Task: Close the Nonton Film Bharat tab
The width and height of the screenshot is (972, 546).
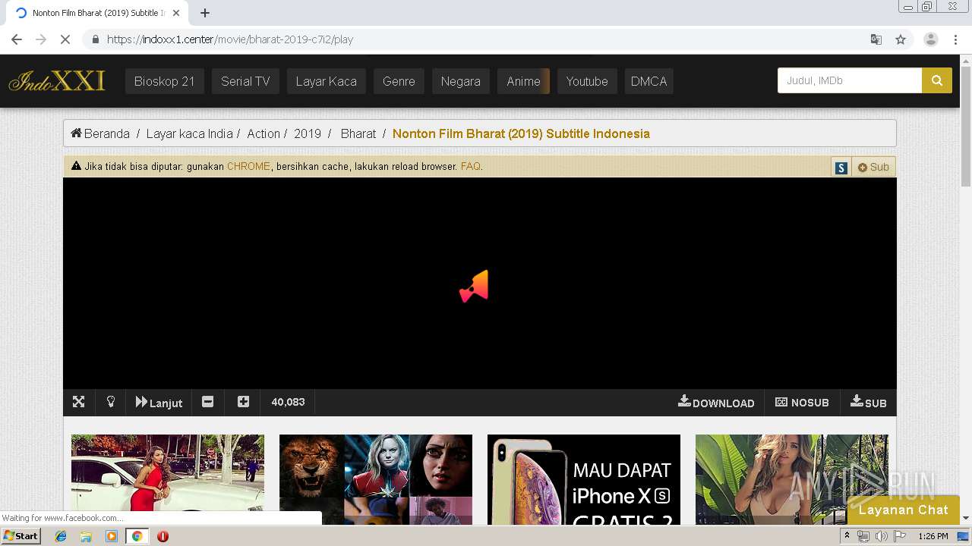Action: [176, 13]
